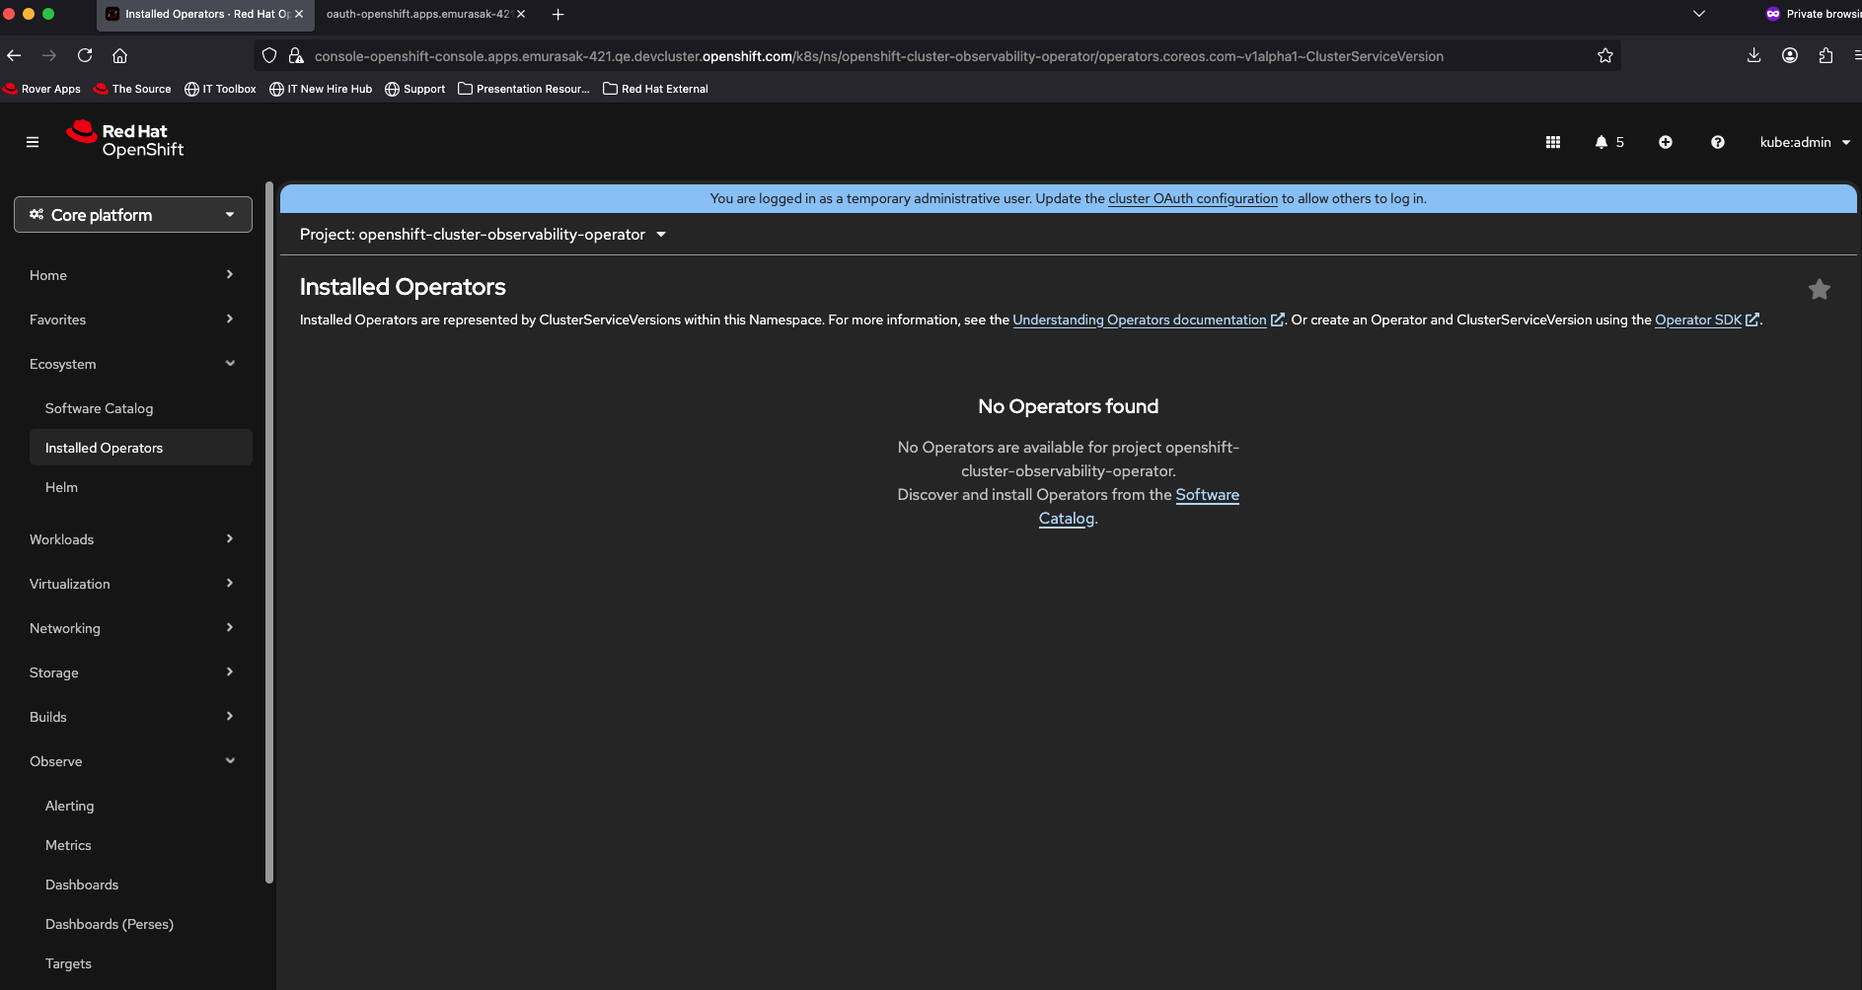Open the IT New Hire Hub bookmark
Viewport: 1862px width, 990px height.
coord(321,89)
